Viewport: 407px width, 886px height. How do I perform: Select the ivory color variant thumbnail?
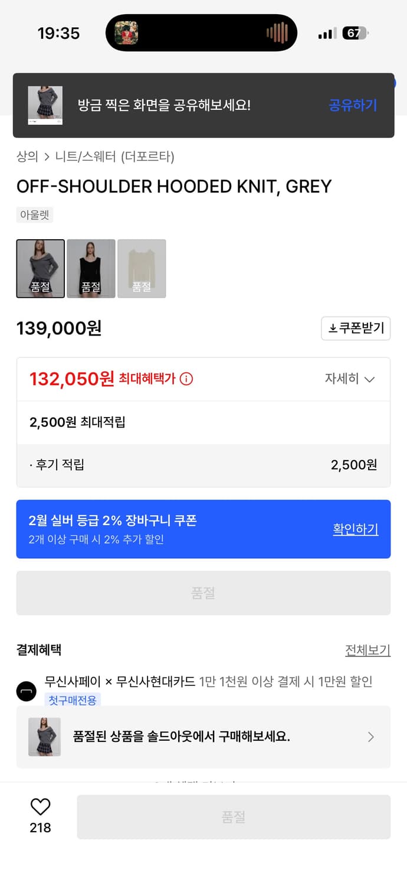[142, 268]
